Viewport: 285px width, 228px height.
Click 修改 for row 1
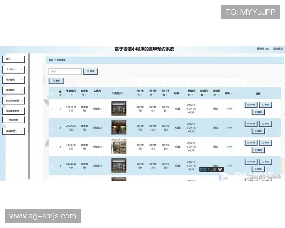point(266,104)
